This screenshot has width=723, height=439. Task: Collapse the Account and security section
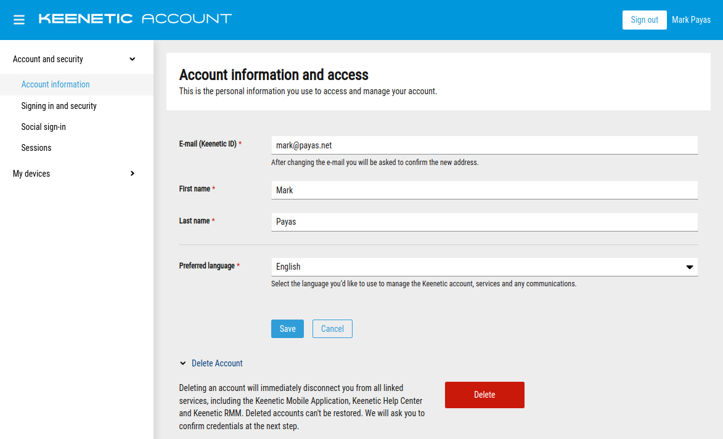[x=132, y=59]
